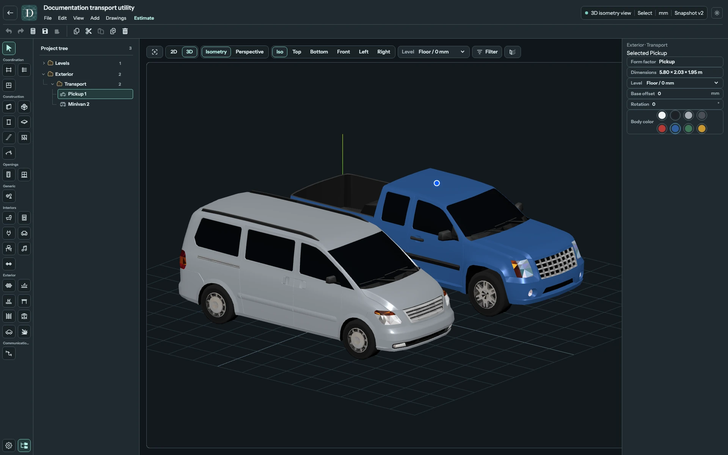
Task: Pick the music note tool in Interiors
Action: tap(24, 249)
